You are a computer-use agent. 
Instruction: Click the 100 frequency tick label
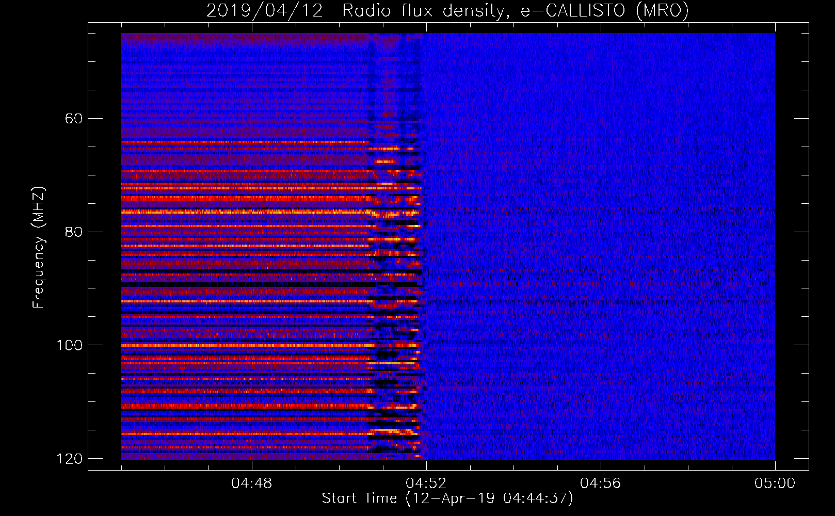coord(69,345)
